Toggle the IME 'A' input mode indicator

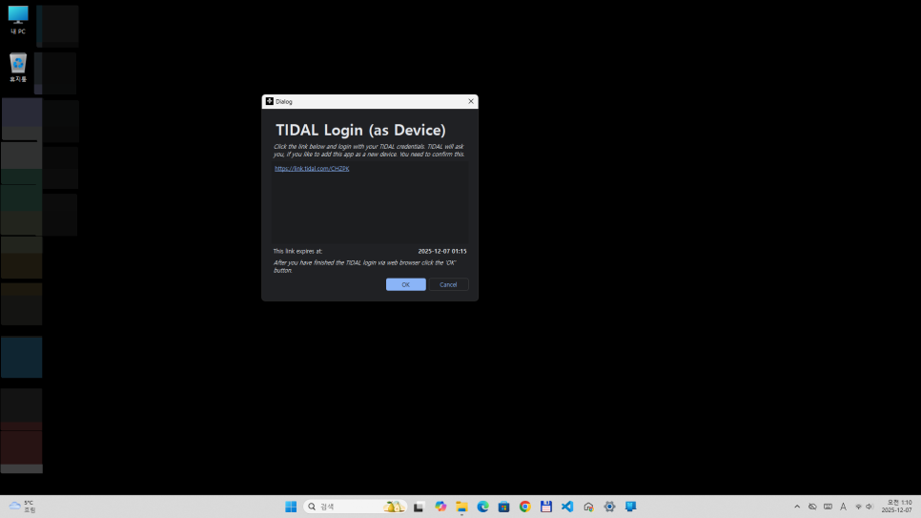(843, 507)
